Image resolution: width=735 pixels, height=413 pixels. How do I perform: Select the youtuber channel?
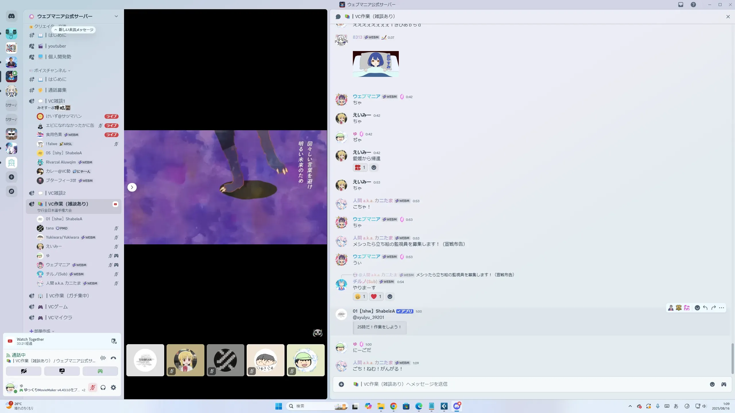[57, 46]
